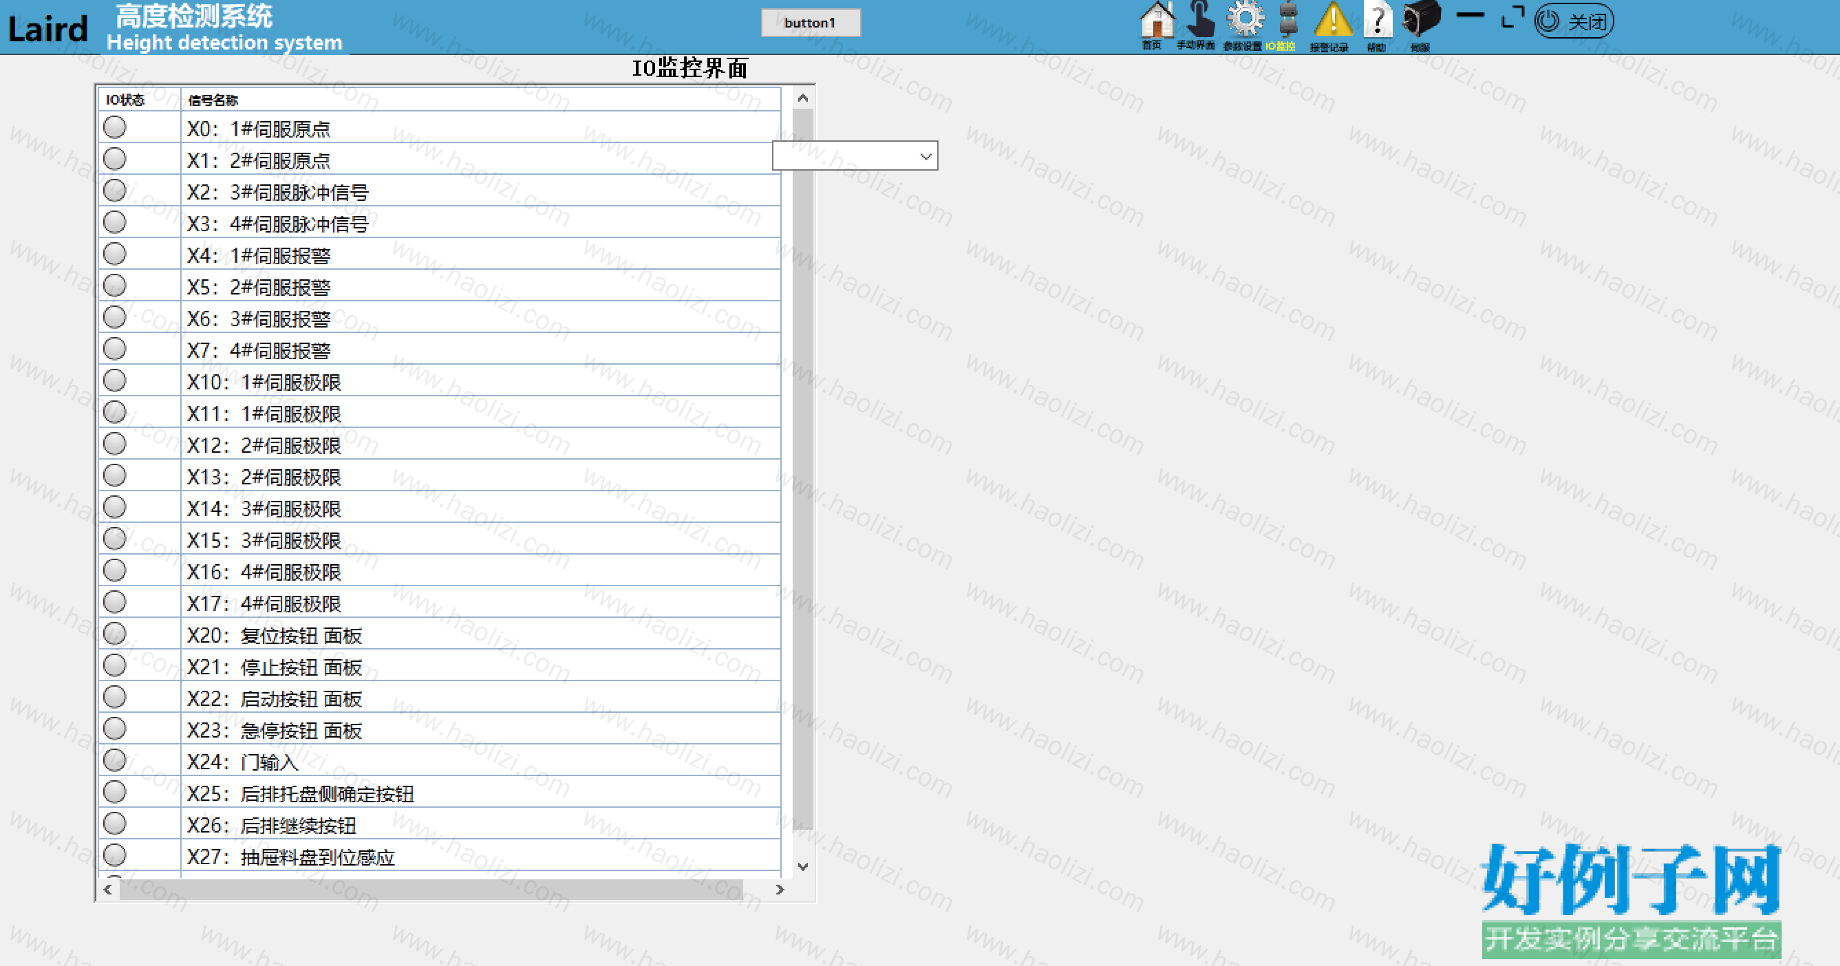Toggle the fullscreen restore corner icon

click(1513, 17)
